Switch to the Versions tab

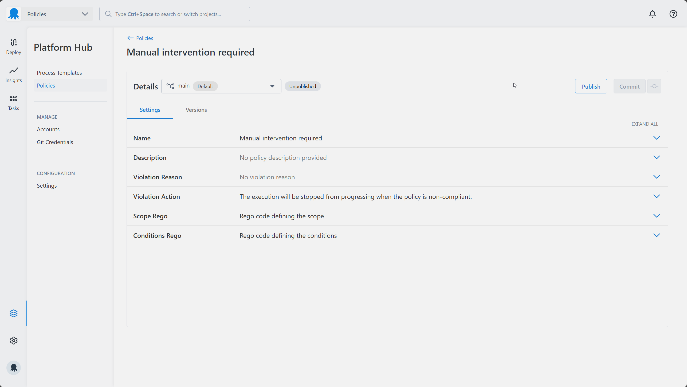(x=196, y=110)
